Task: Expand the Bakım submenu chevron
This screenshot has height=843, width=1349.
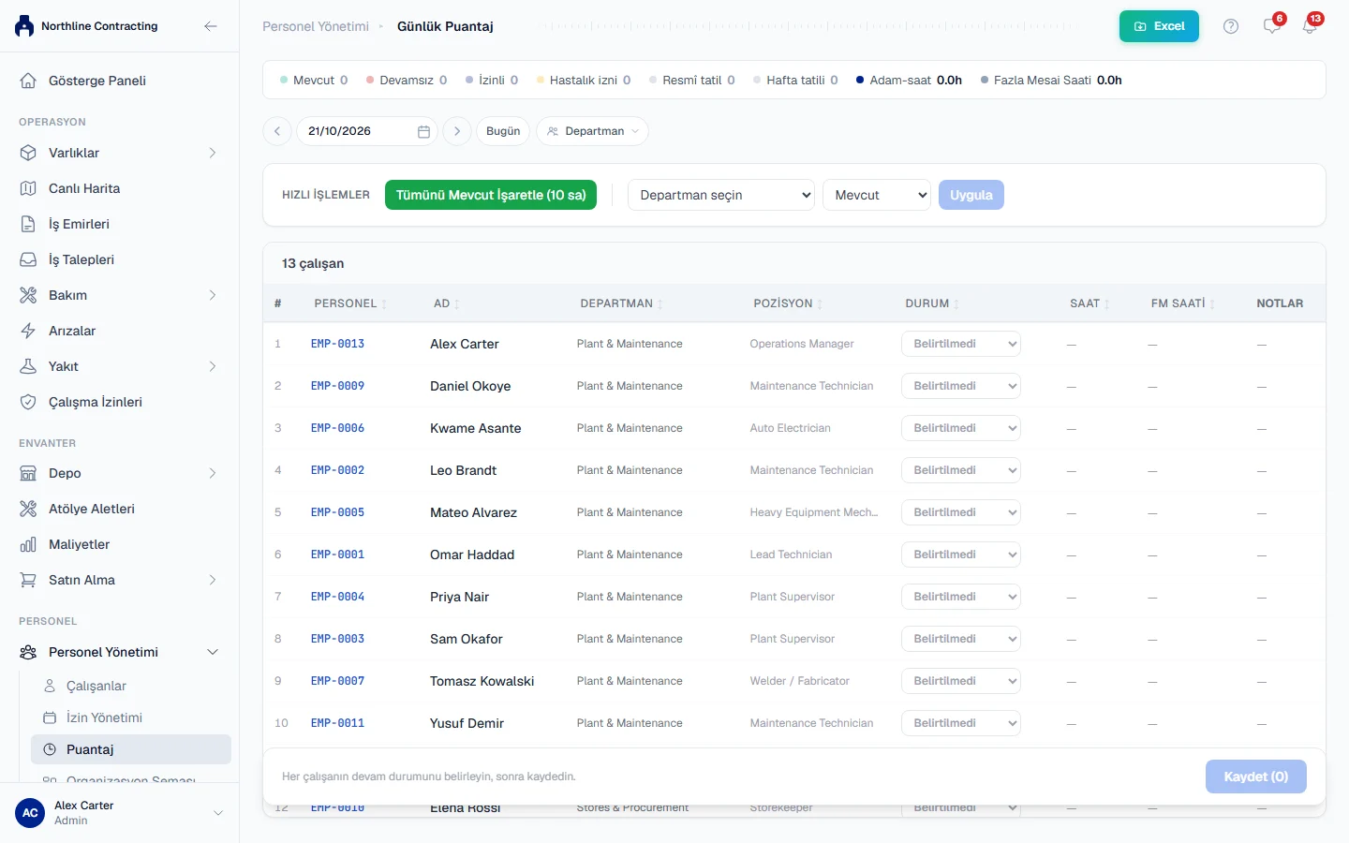Action: pos(213,295)
